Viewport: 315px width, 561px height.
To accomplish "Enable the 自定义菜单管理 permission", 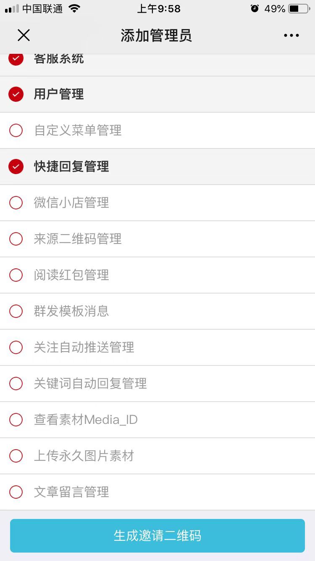I will [16, 130].
